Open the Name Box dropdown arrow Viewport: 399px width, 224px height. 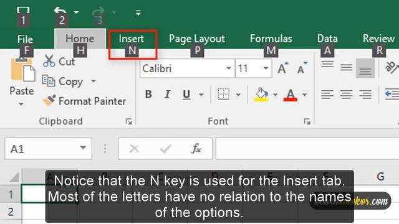[83, 148]
